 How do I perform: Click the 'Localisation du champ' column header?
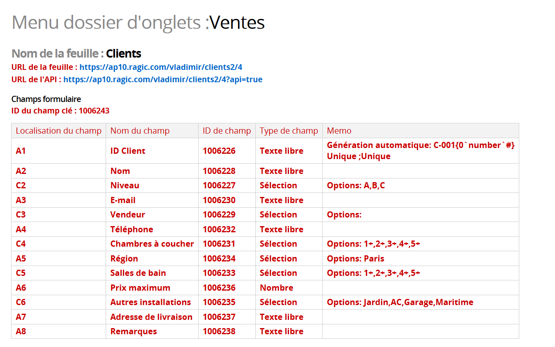[58, 131]
